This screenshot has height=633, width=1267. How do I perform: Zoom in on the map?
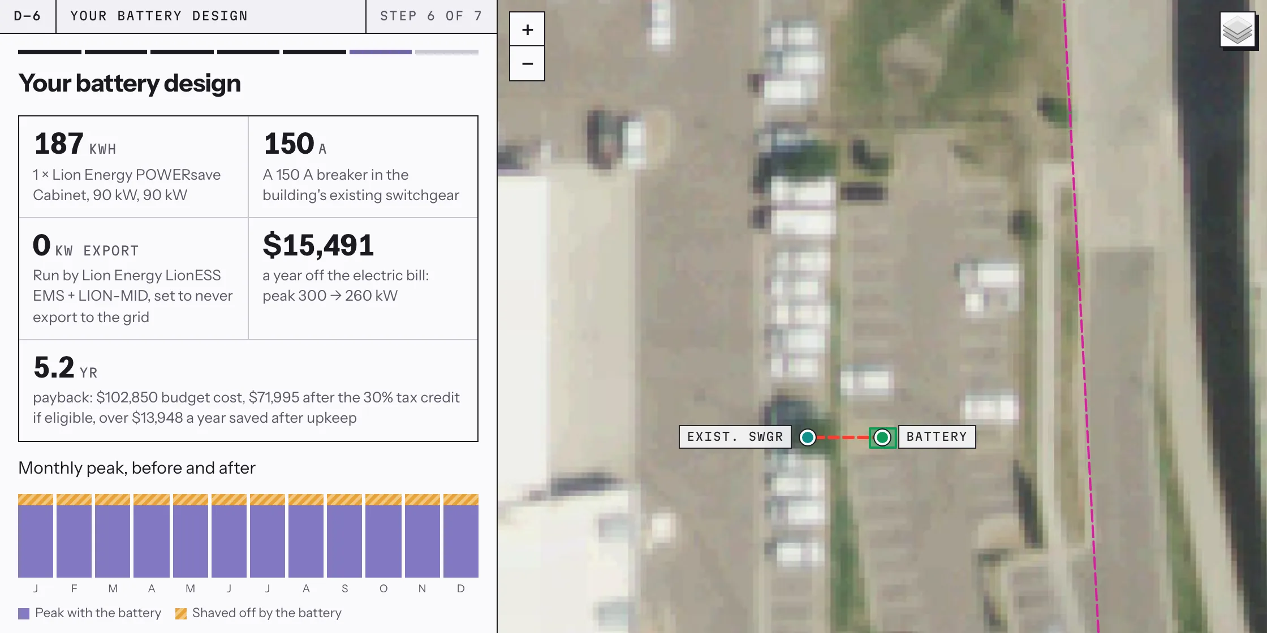527,29
